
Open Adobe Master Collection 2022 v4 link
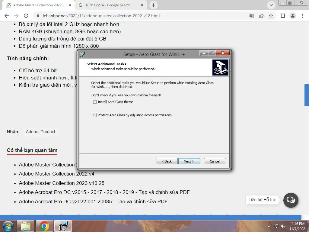coord(56,174)
